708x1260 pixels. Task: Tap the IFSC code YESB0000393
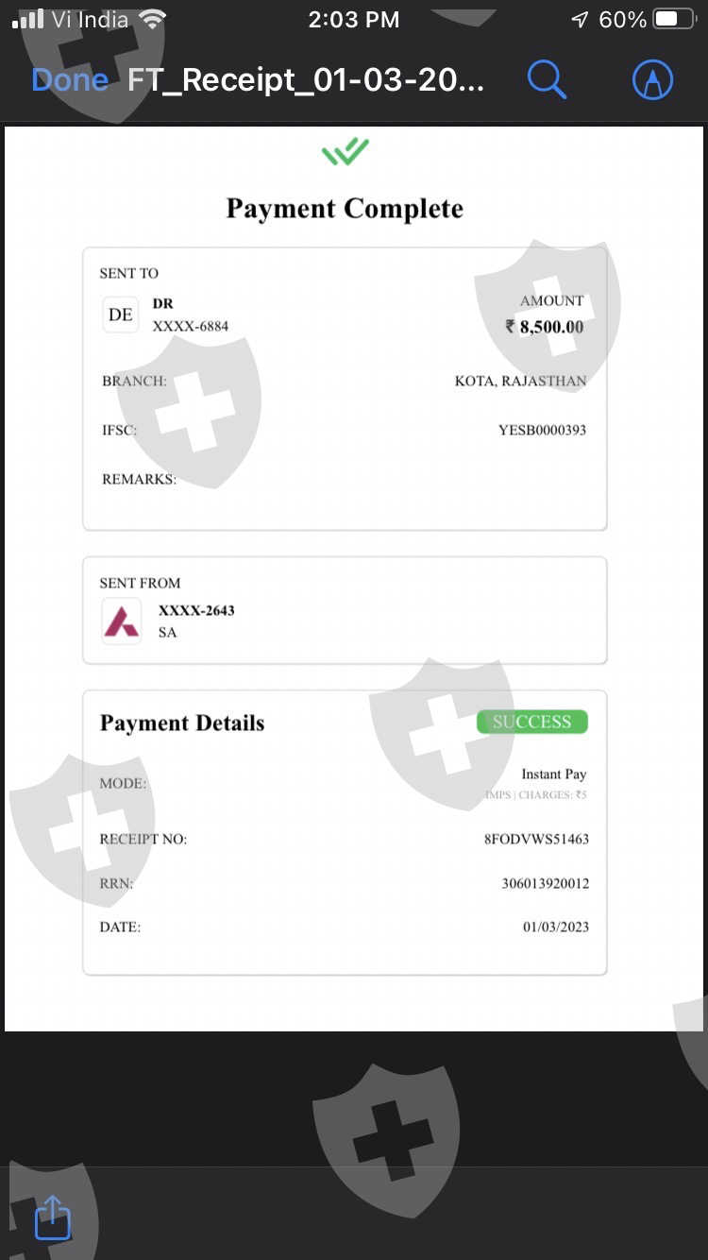[542, 430]
